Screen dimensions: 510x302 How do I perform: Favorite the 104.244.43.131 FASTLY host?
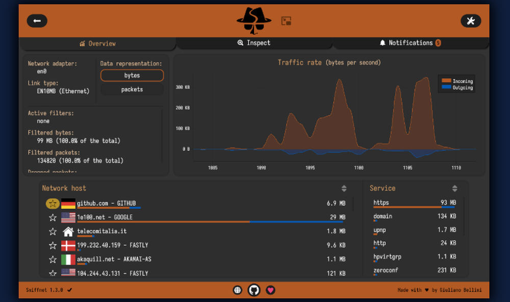click(53, 273)
